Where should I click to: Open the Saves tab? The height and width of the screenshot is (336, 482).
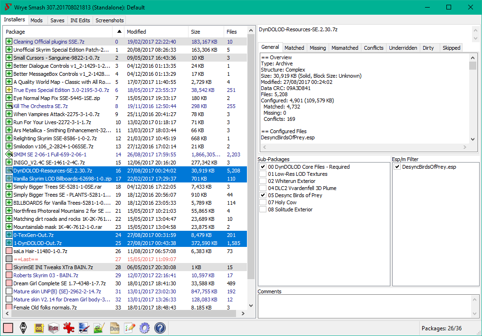tap(57, 20)
